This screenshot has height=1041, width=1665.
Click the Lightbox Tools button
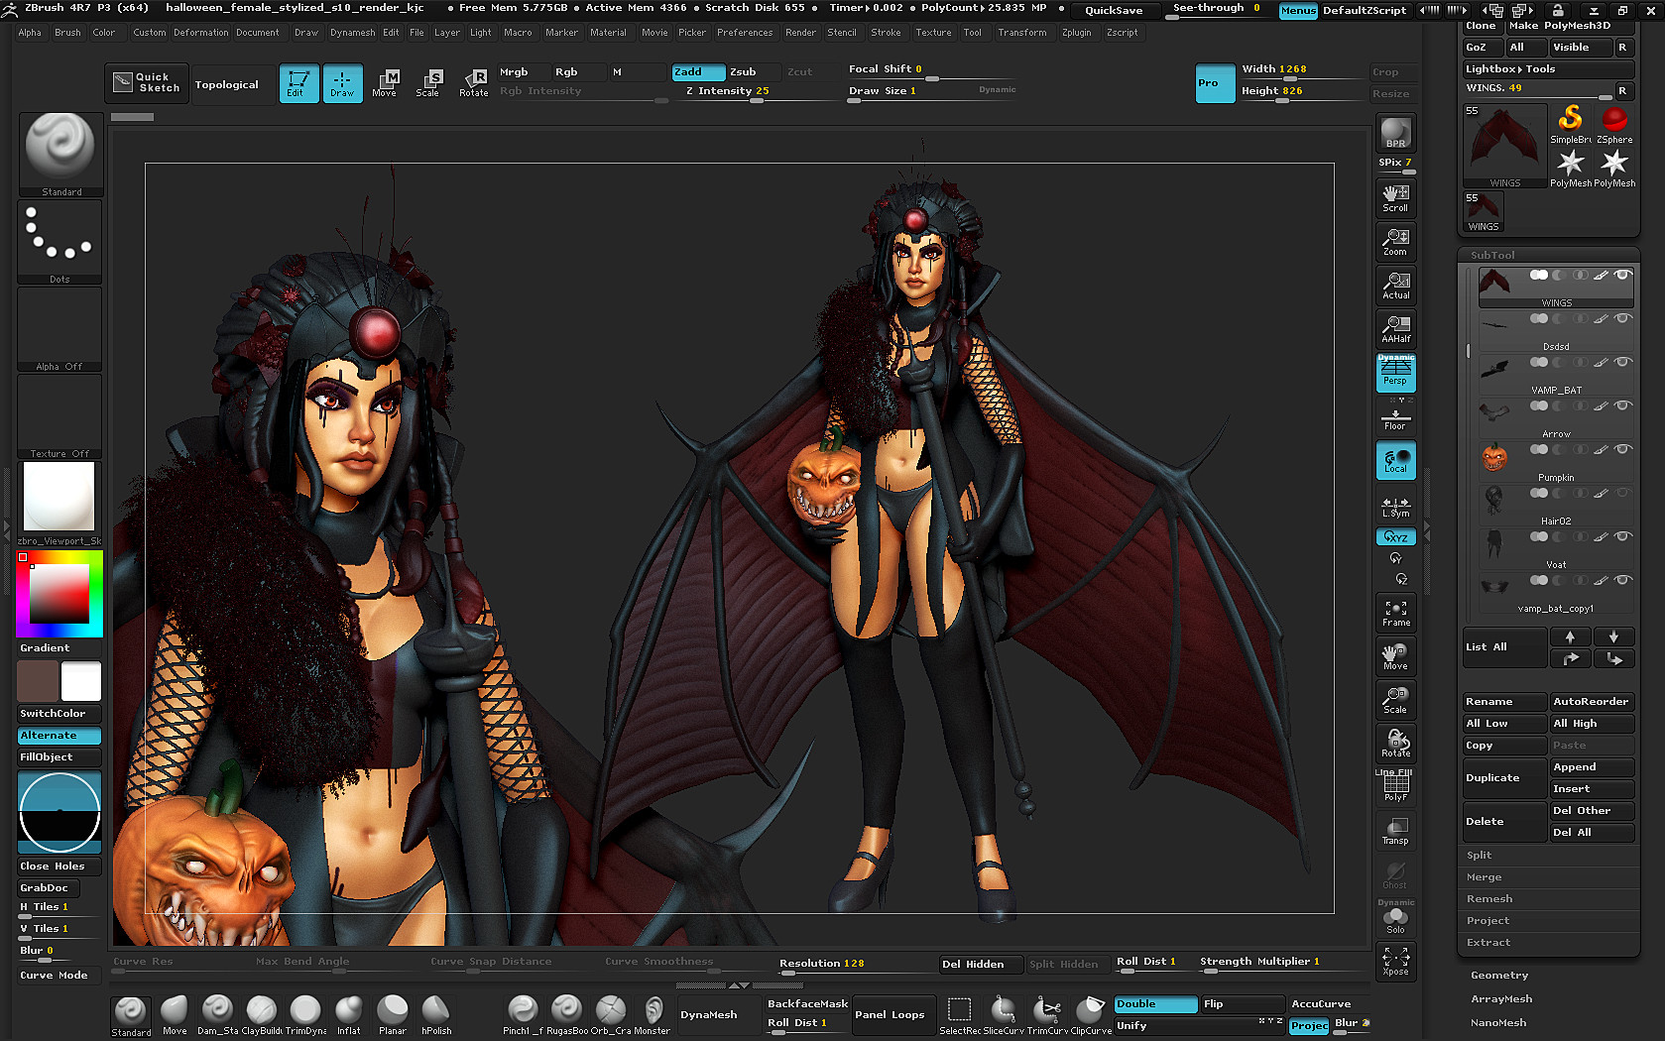[1547, 69]
